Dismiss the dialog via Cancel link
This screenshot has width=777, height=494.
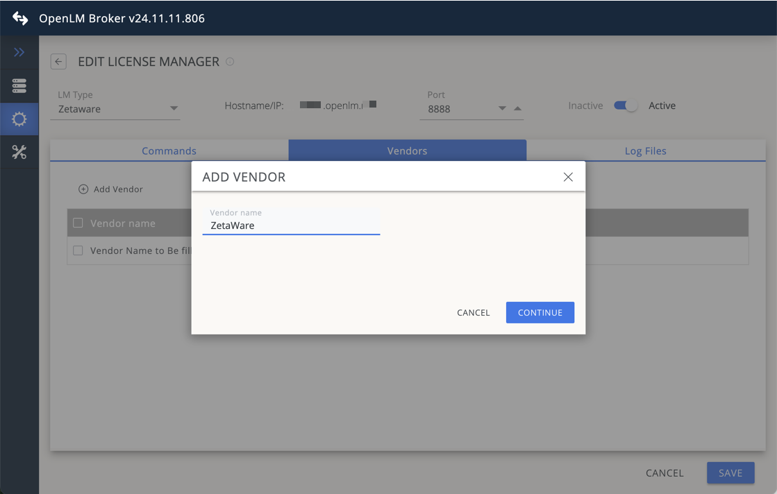473,312
